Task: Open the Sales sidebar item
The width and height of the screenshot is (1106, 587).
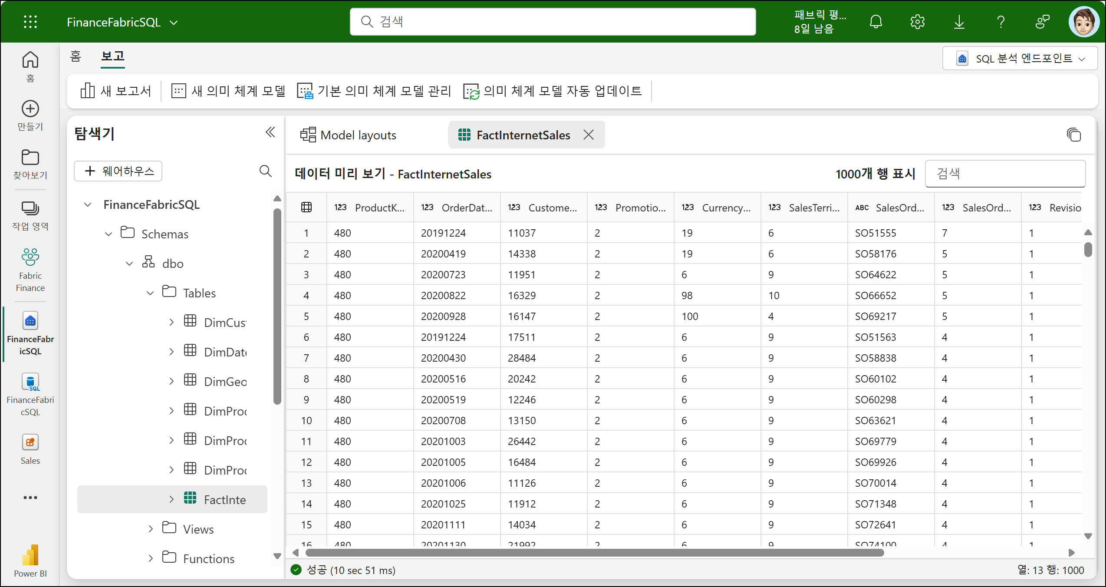Action: tap(30, 449)
